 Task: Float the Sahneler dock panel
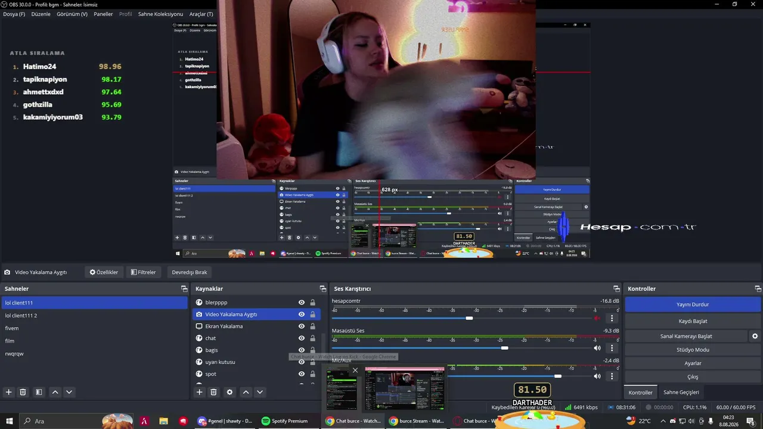click(x=184, y=289)
